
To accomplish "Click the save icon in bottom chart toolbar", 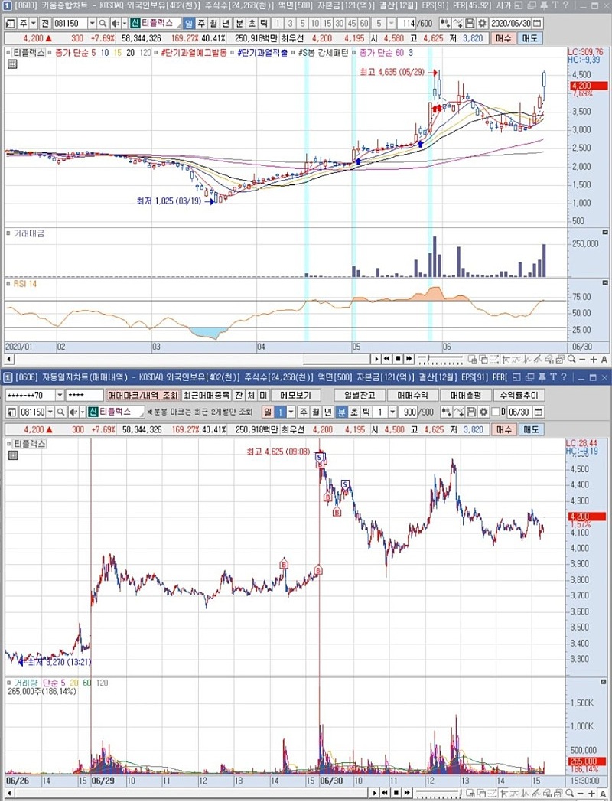I will tap(471, 412).
